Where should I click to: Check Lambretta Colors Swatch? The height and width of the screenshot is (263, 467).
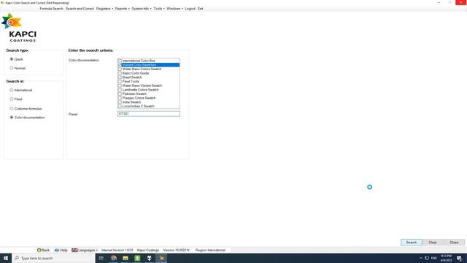pyautogui.click(x=120, y=90)
